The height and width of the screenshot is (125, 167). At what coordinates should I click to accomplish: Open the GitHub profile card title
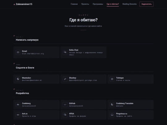coord(72,103)
